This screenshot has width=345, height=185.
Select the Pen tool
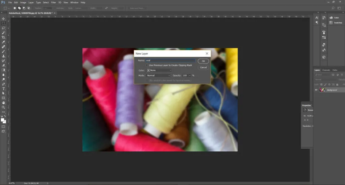pyautogui.click(x=3, y=84)
